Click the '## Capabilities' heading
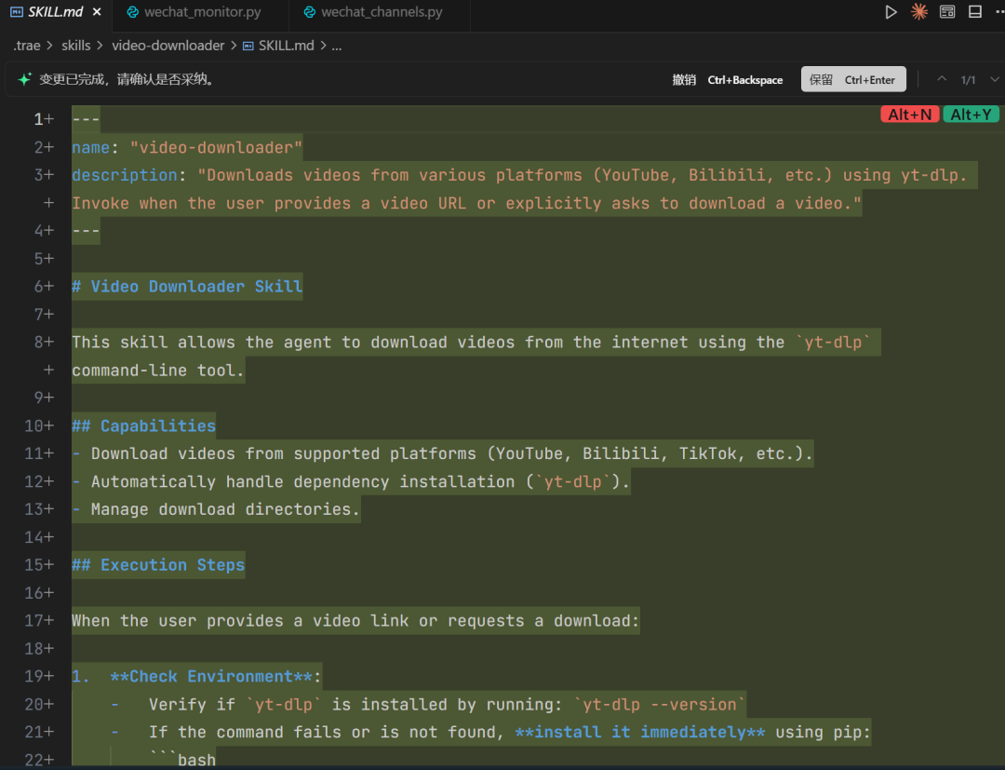The image size is (1005, 770). (143, 426)
